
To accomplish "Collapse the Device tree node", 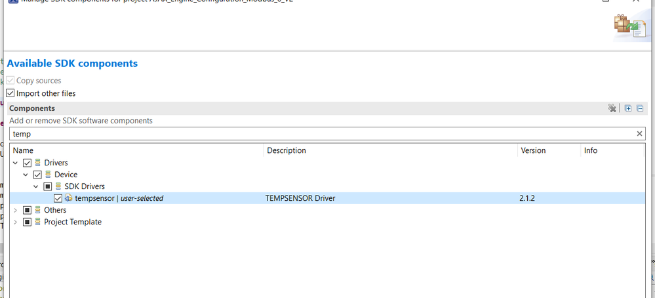I will coord(26,175).
